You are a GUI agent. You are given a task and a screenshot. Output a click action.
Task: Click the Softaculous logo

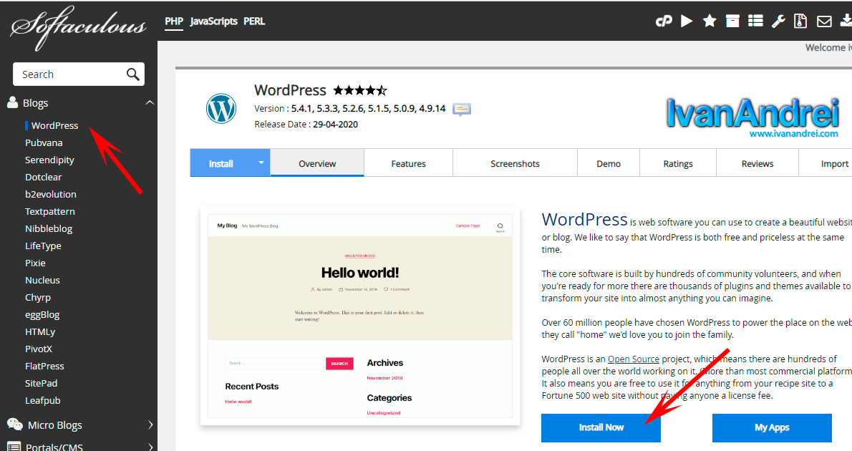(78, 28)
